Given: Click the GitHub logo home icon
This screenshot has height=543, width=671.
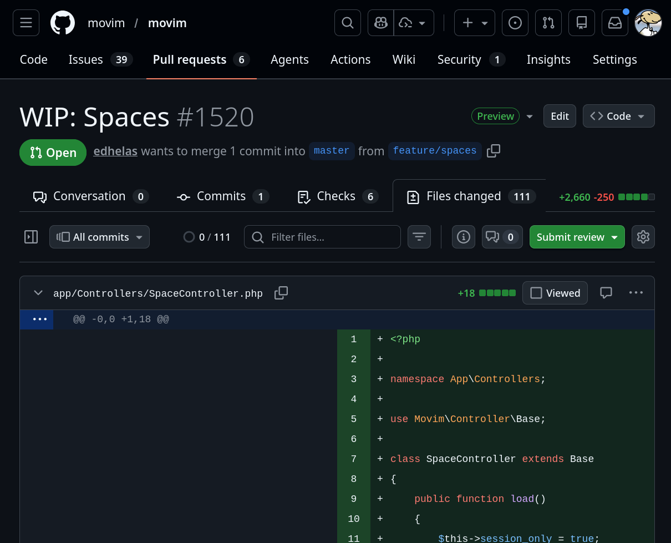Looking at the screenshot, I should pyautogui.click(x=63, y=23).
